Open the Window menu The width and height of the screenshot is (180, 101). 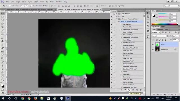point(59,2)
